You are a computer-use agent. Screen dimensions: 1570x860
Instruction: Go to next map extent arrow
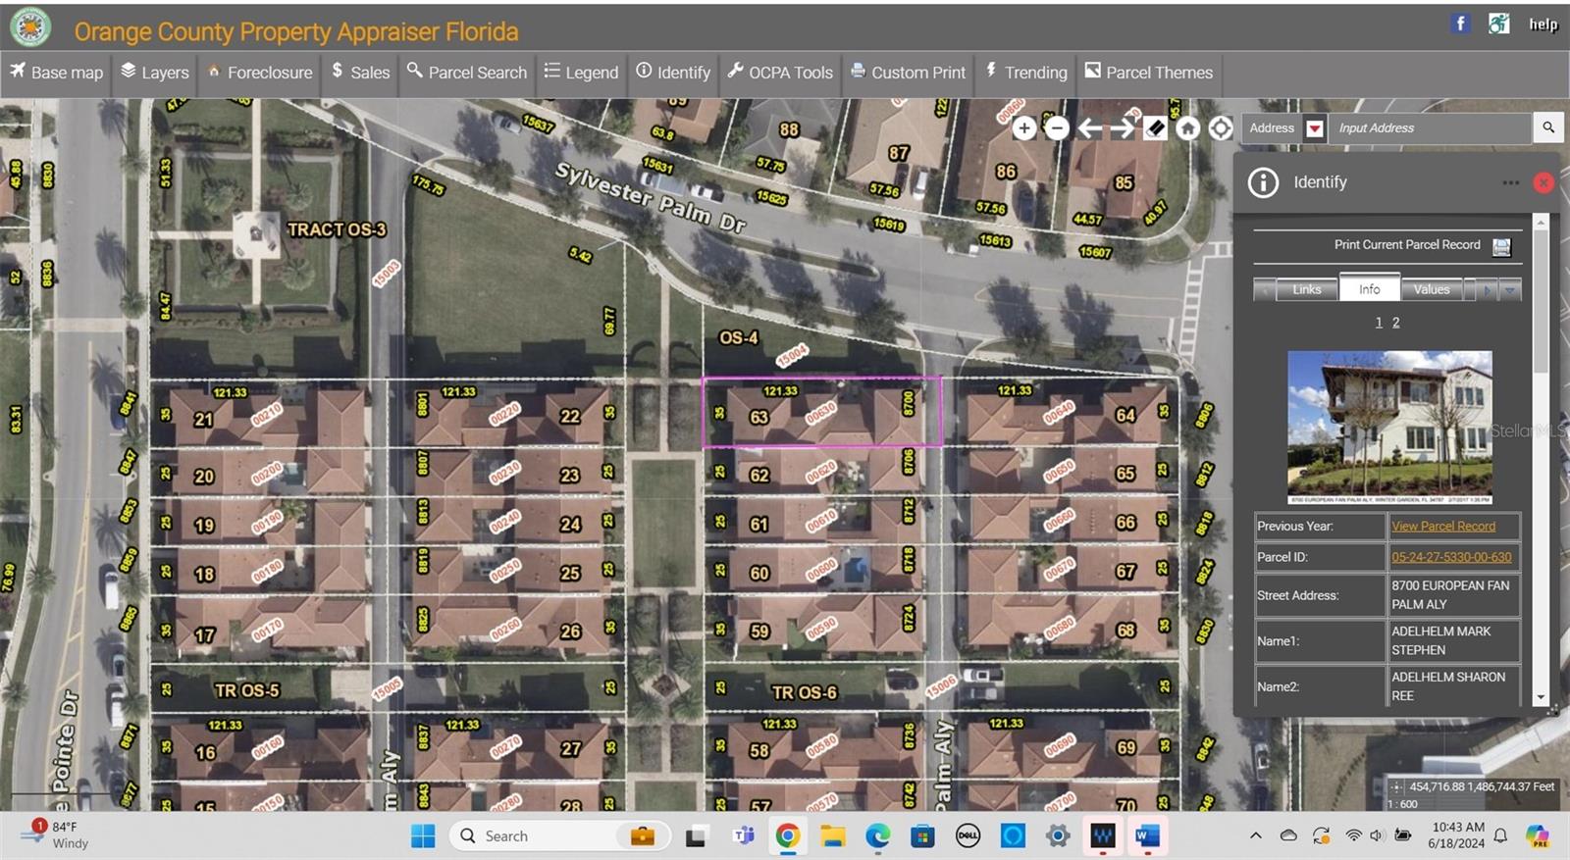click(x=1123, y=128)
